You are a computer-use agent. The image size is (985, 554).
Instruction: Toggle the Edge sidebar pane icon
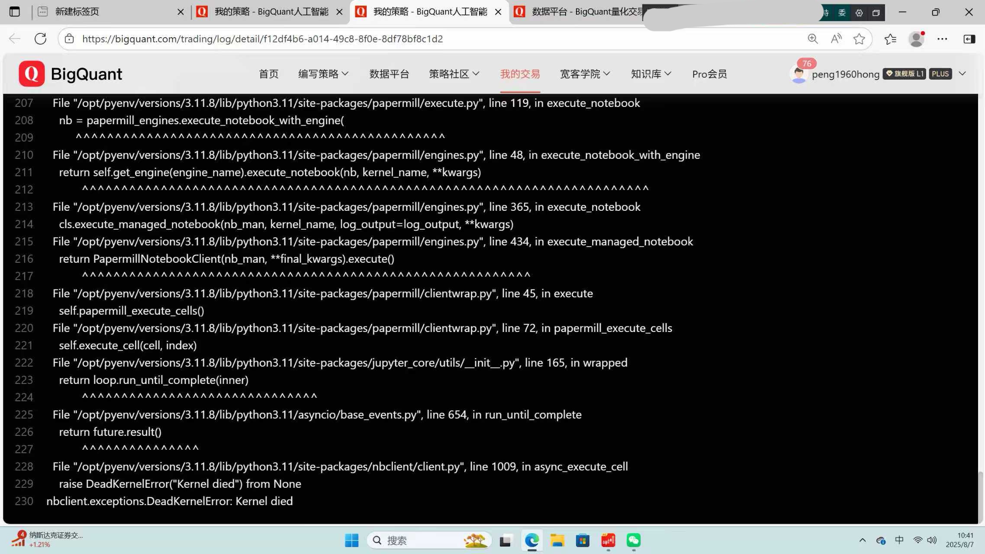point(969,39)
